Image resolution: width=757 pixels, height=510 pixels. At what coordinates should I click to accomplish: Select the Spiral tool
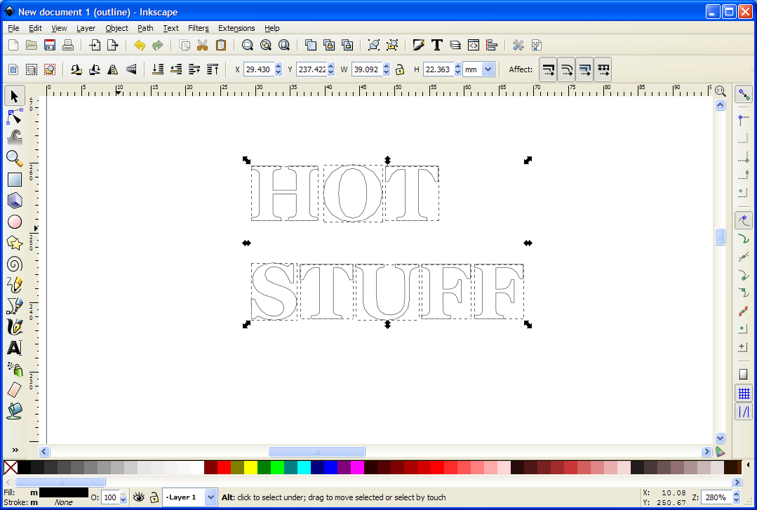(x=15, y=264)
